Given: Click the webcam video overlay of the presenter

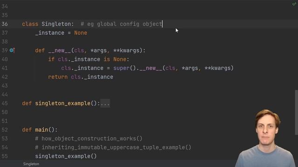Looking at the screenshot, I should pos(266,138).
